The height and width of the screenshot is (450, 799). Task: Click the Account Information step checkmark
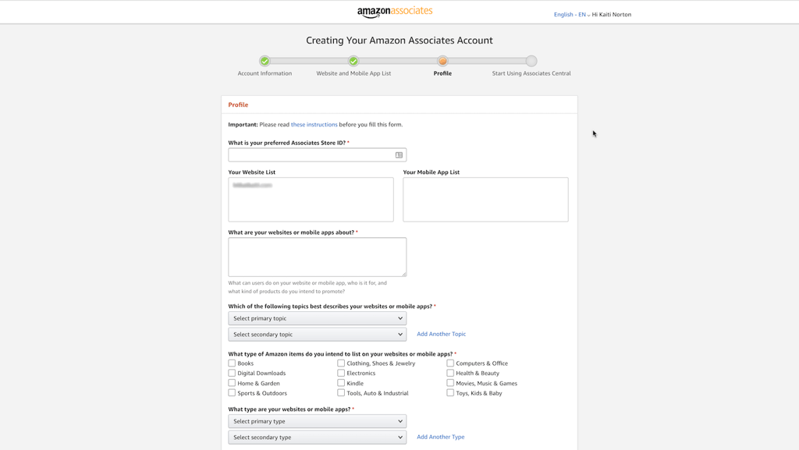pyautogui.click(x=265, y=61)
